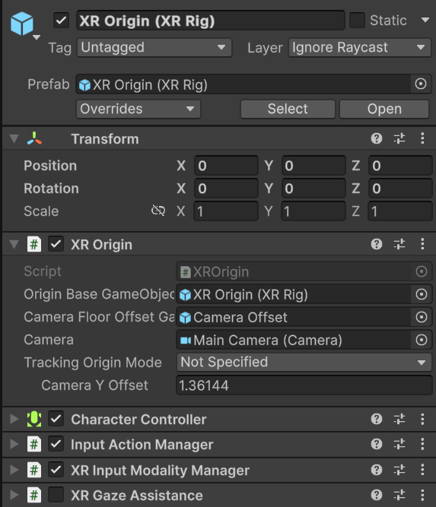Image resolution: width=436 pixels, height=507 pixels.
Task: Click object picker for Prefab field
Action: click(x=421, y=84)
